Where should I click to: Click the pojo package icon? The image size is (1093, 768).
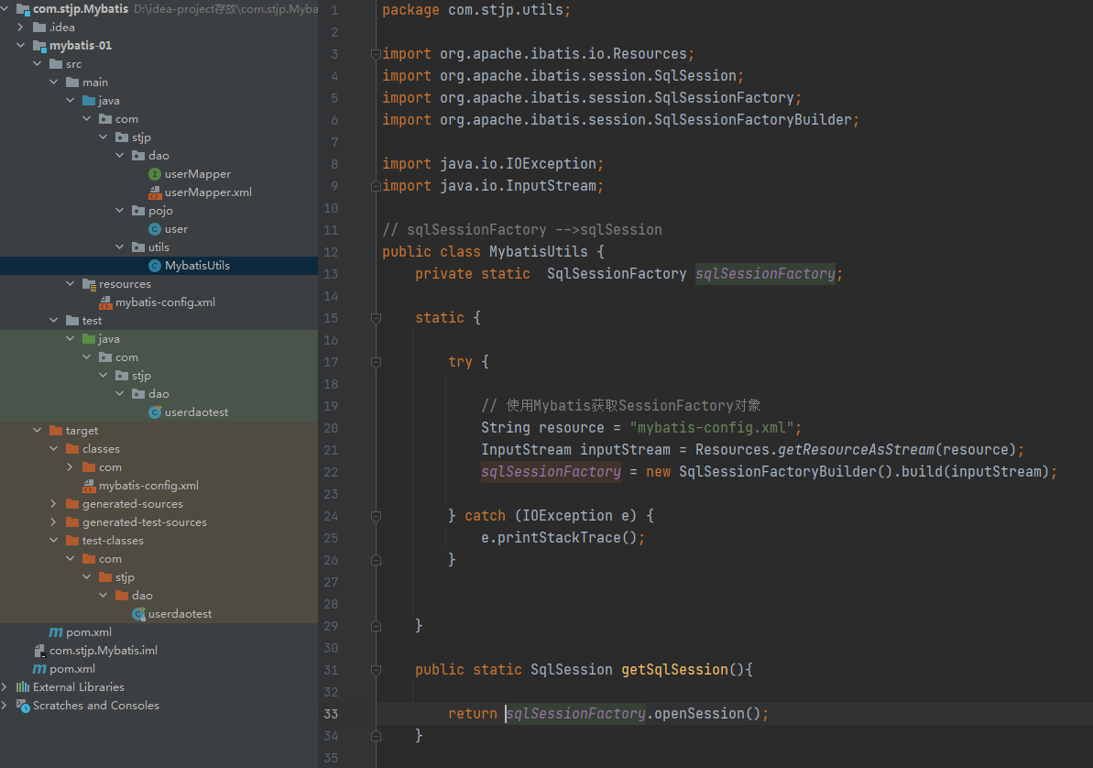[138, 211]
